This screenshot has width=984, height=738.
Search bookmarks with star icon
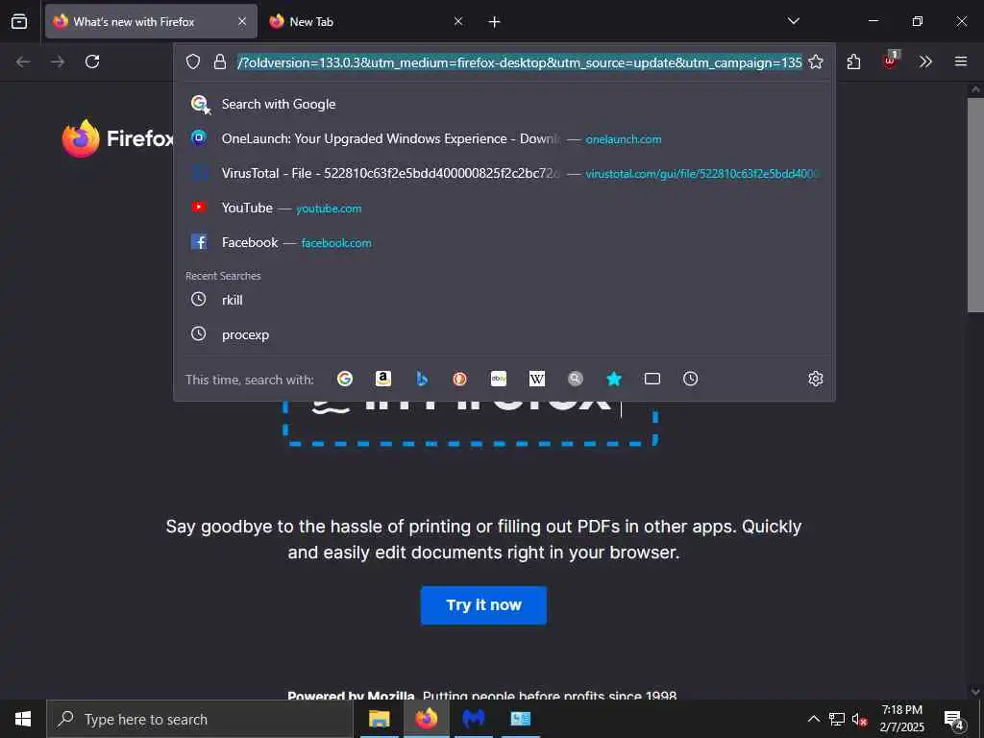(614, 379)
